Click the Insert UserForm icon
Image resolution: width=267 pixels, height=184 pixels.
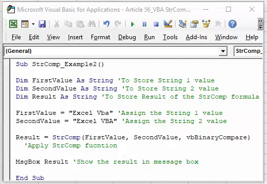[x=25, y=24]
